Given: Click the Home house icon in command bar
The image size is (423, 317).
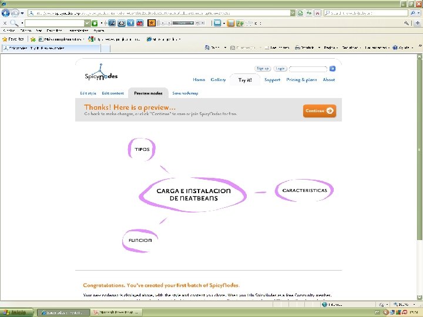Looking at the screenshot, I should click(207, 48).
